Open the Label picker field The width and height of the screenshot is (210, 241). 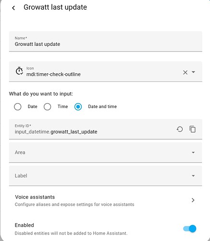(106, 176)
